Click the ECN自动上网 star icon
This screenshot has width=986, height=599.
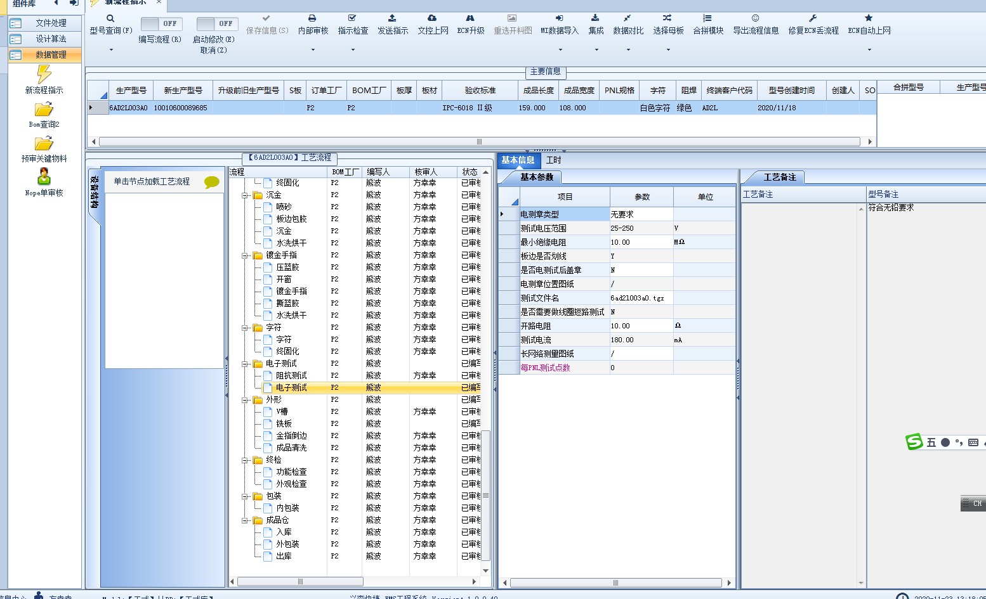pyautogui.click(x=869, y=18)
